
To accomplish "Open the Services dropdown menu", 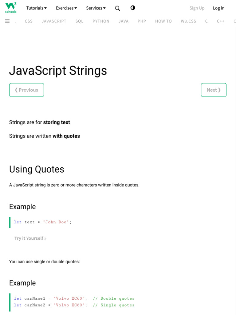I will 96,8.
